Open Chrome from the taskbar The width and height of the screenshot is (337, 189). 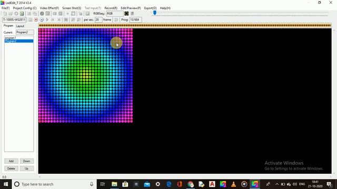(x=191, y=184)
